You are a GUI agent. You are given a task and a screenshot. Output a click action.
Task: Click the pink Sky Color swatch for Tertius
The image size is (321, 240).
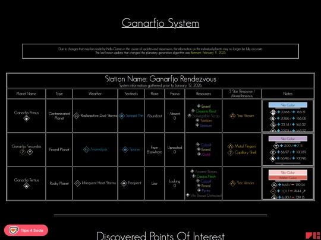[288, 172]
